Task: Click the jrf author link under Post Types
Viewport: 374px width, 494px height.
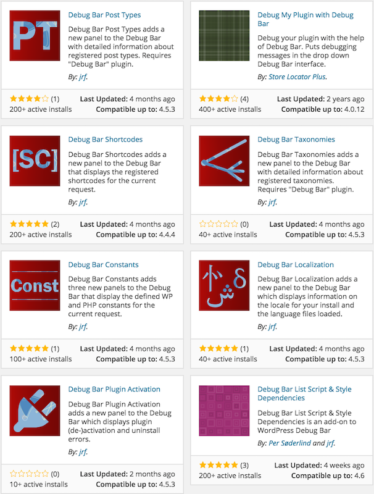Action: [x=83, y=77]
